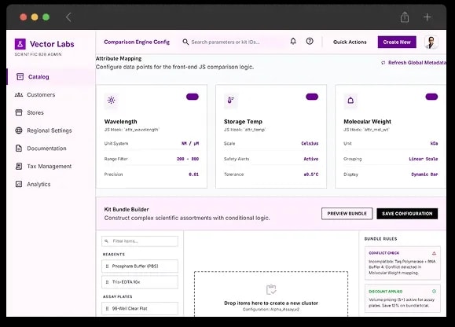This screenshot has width=455, height=327.
Task: Open Quick Actions
Action: [350, 42]
